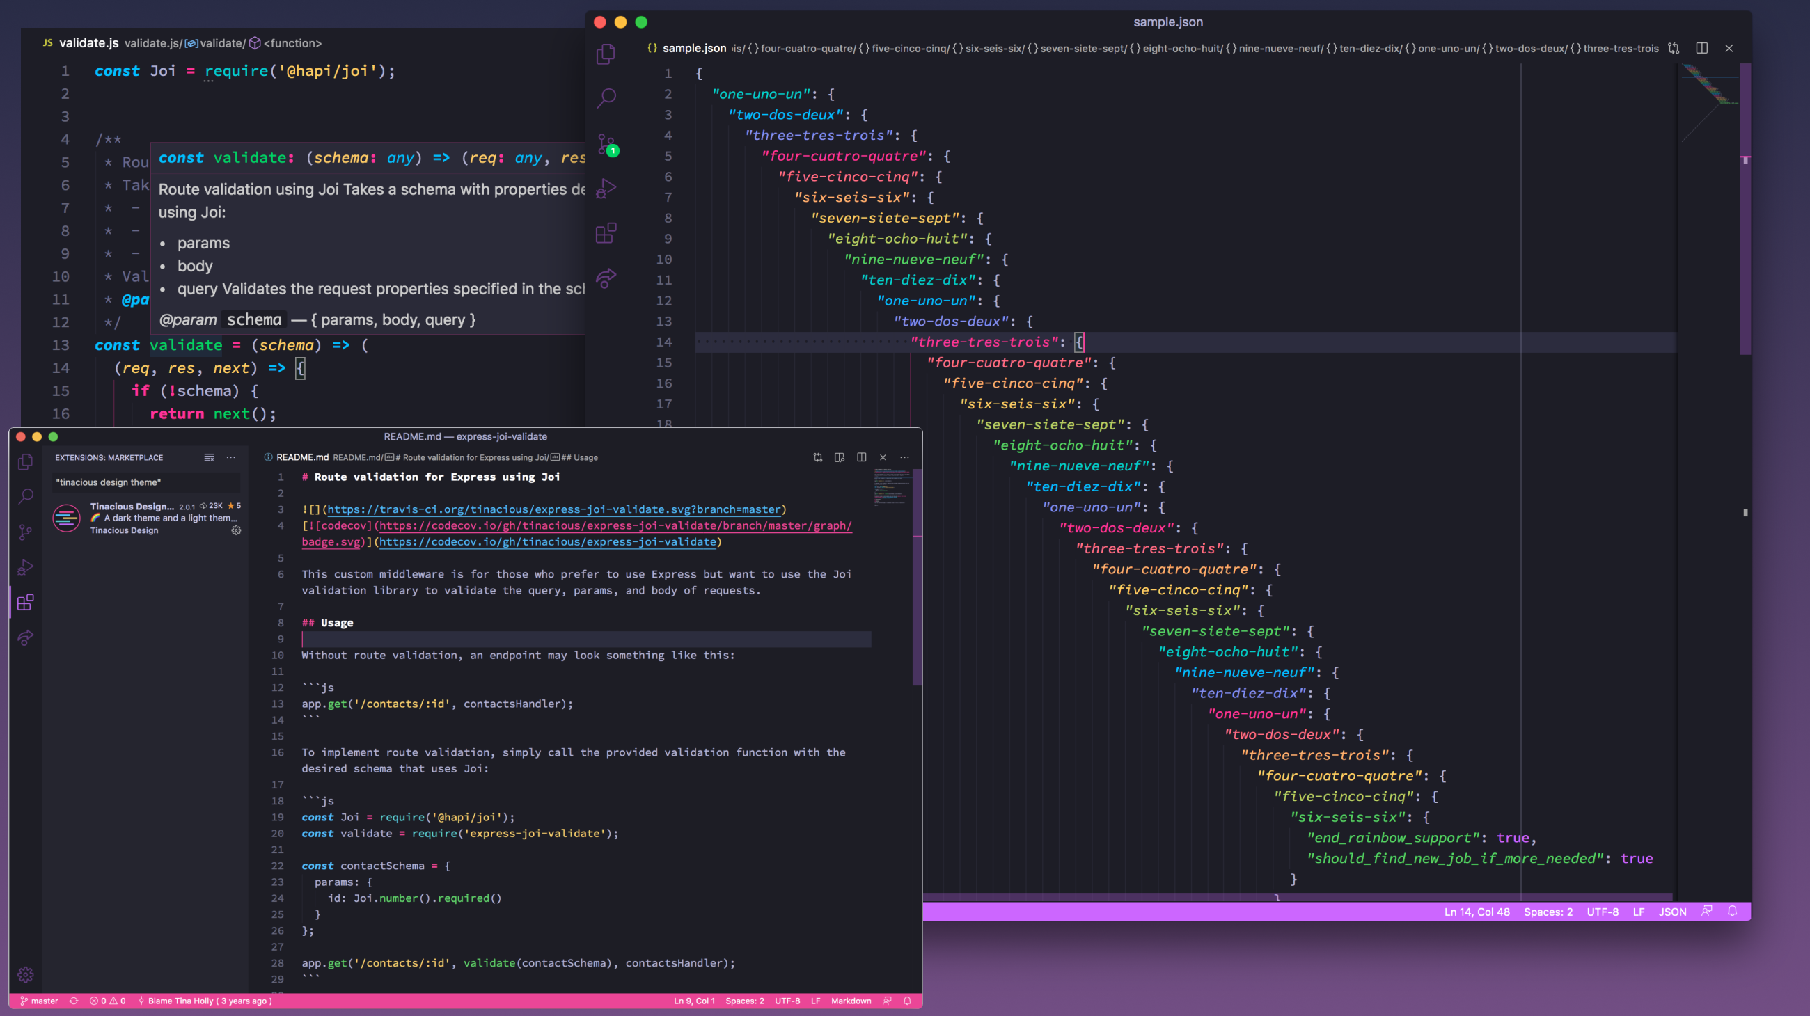Open codecov.io express-joi-validate link in README

point(547,542)
